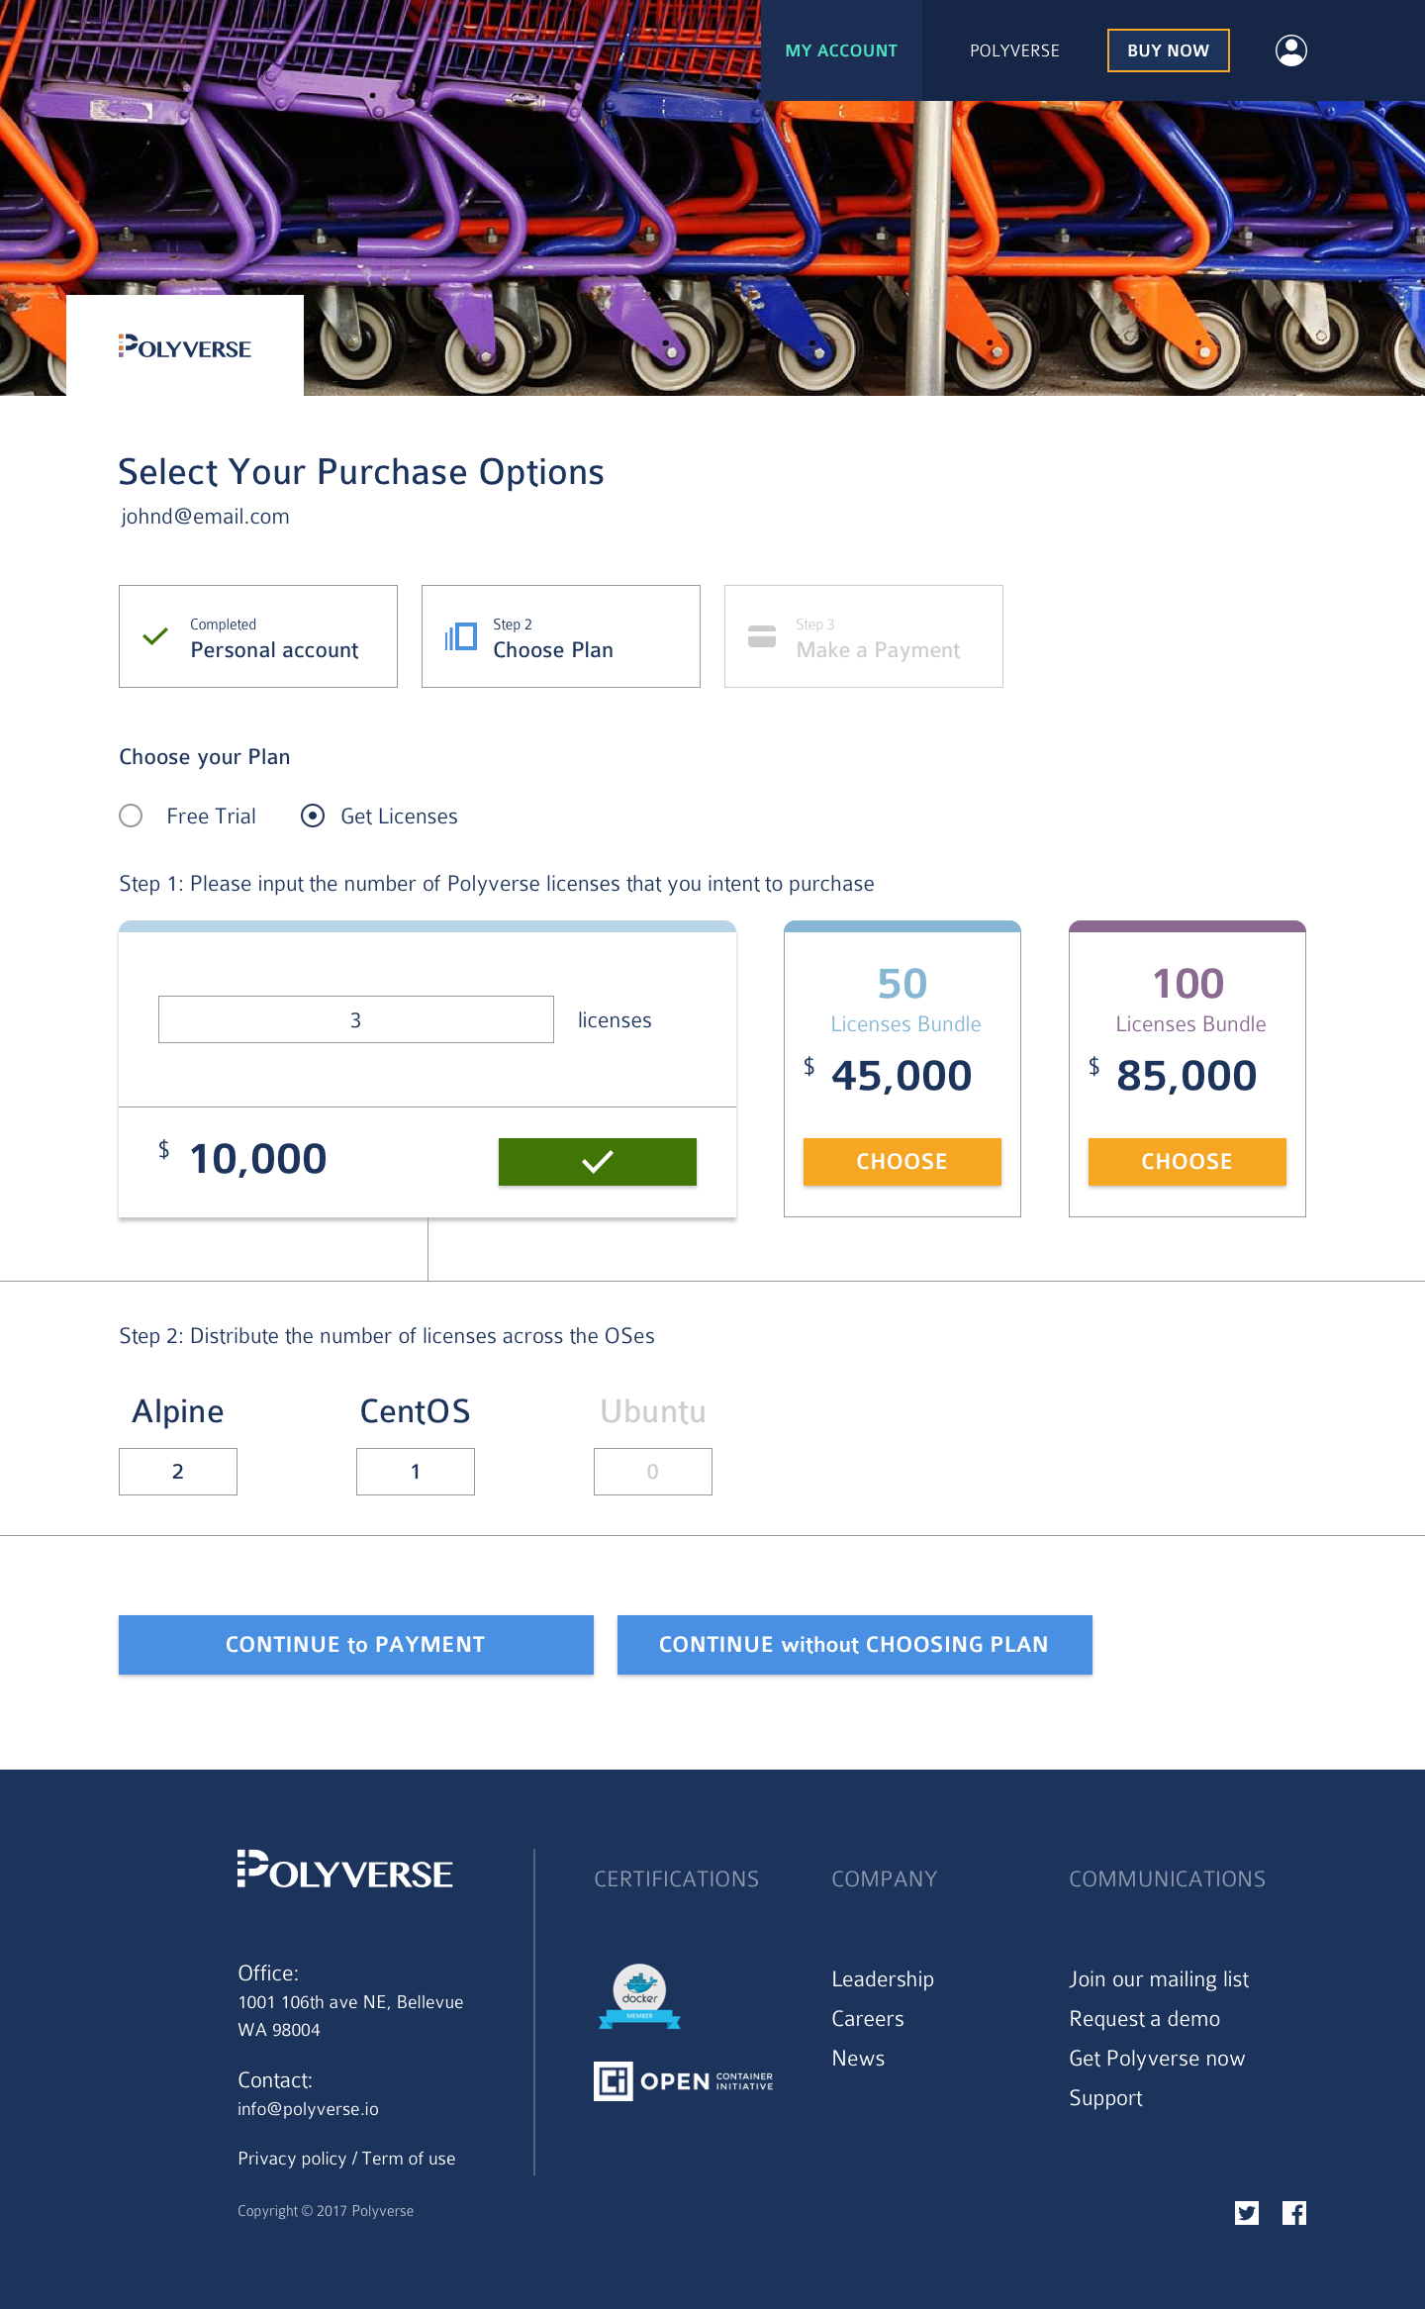Click the Facebook icon in footer
Screen dimensions: 1425x2309
[1293, 2213]
